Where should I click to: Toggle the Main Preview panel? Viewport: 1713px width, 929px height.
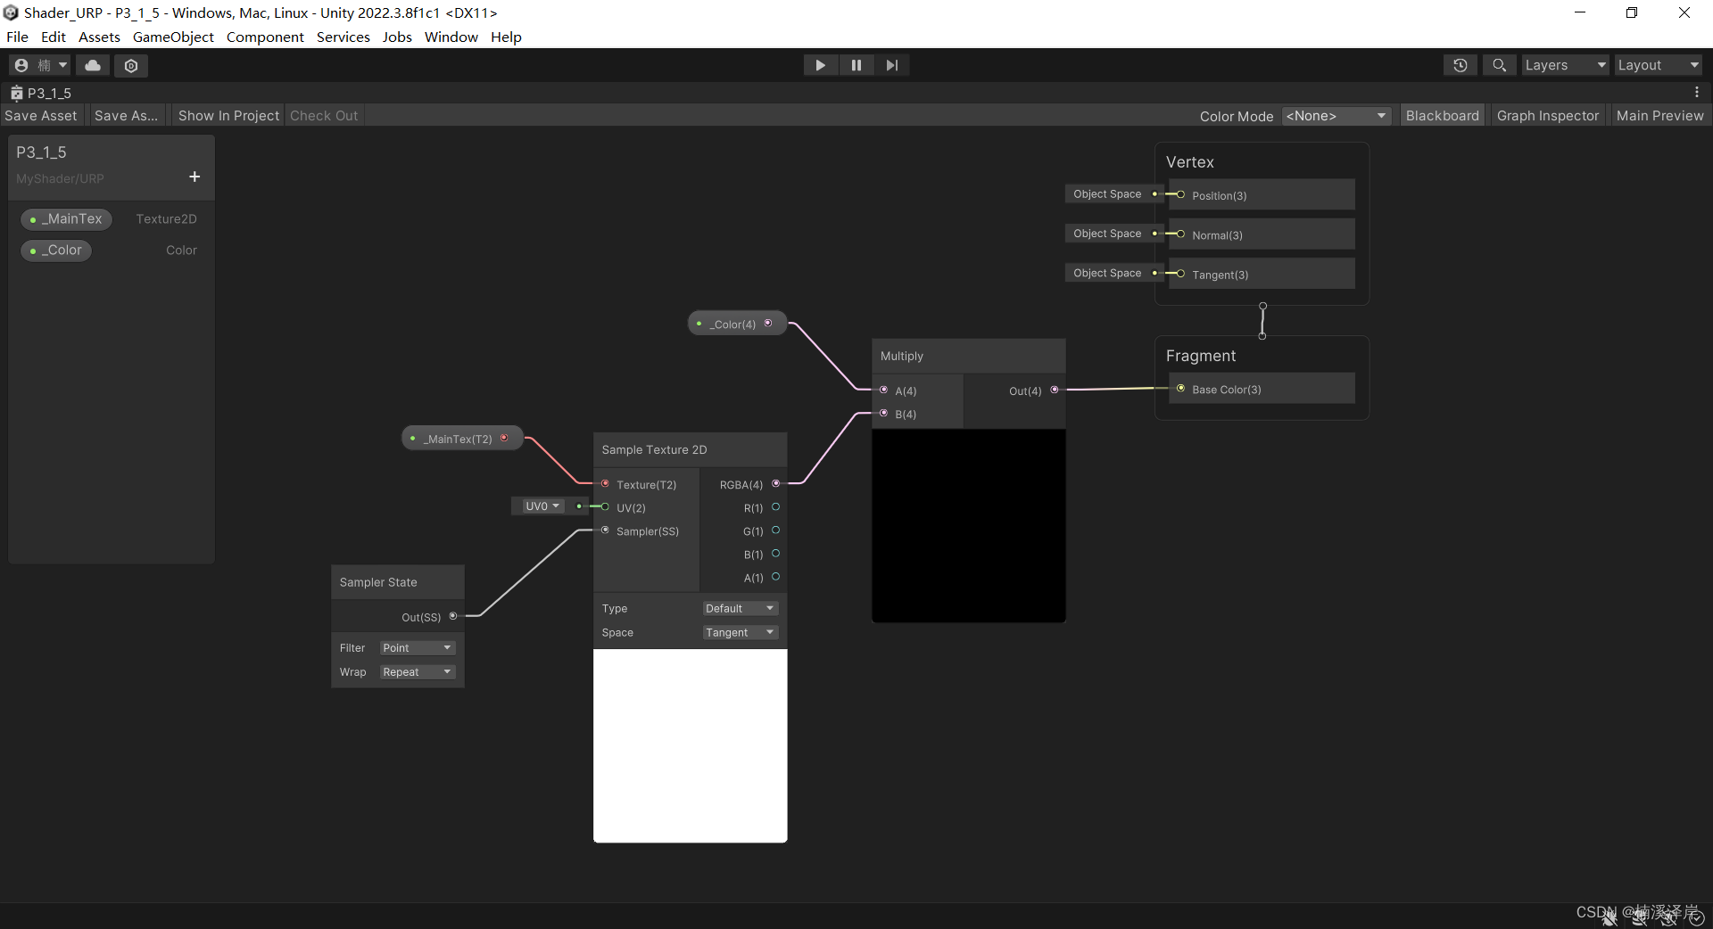tap(1660, 115)
